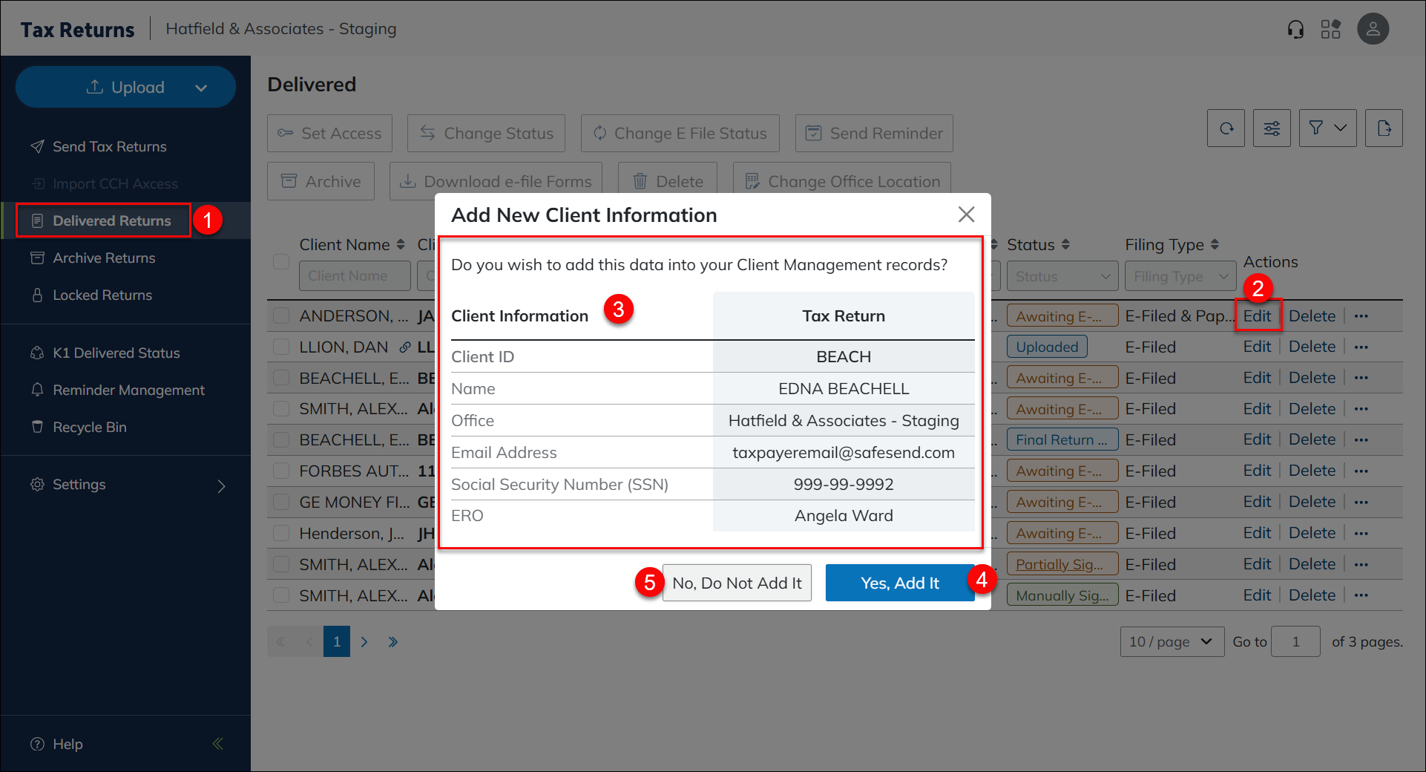Open Reminder Management in the sidebar
1426x772 pixels.
(x=128, y=390)
